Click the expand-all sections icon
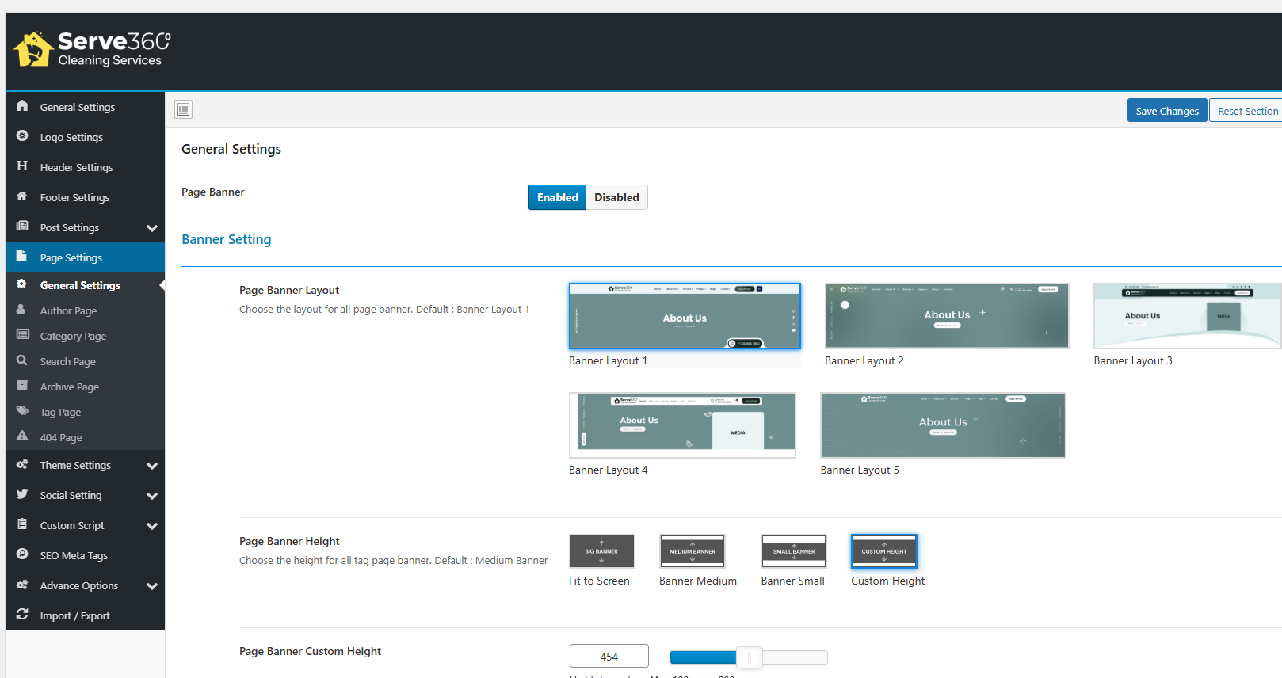Screen dimensions: 1282x678 coord(184,109)
